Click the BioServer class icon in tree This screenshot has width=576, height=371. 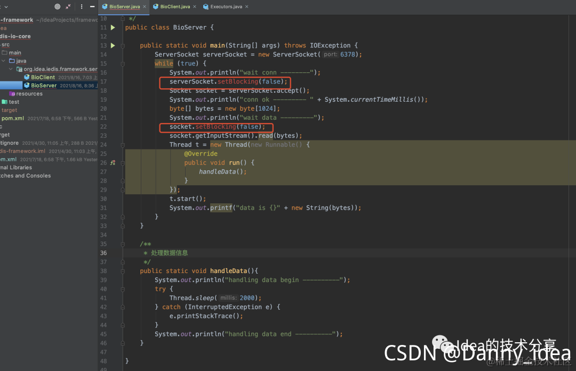(27, 85)
